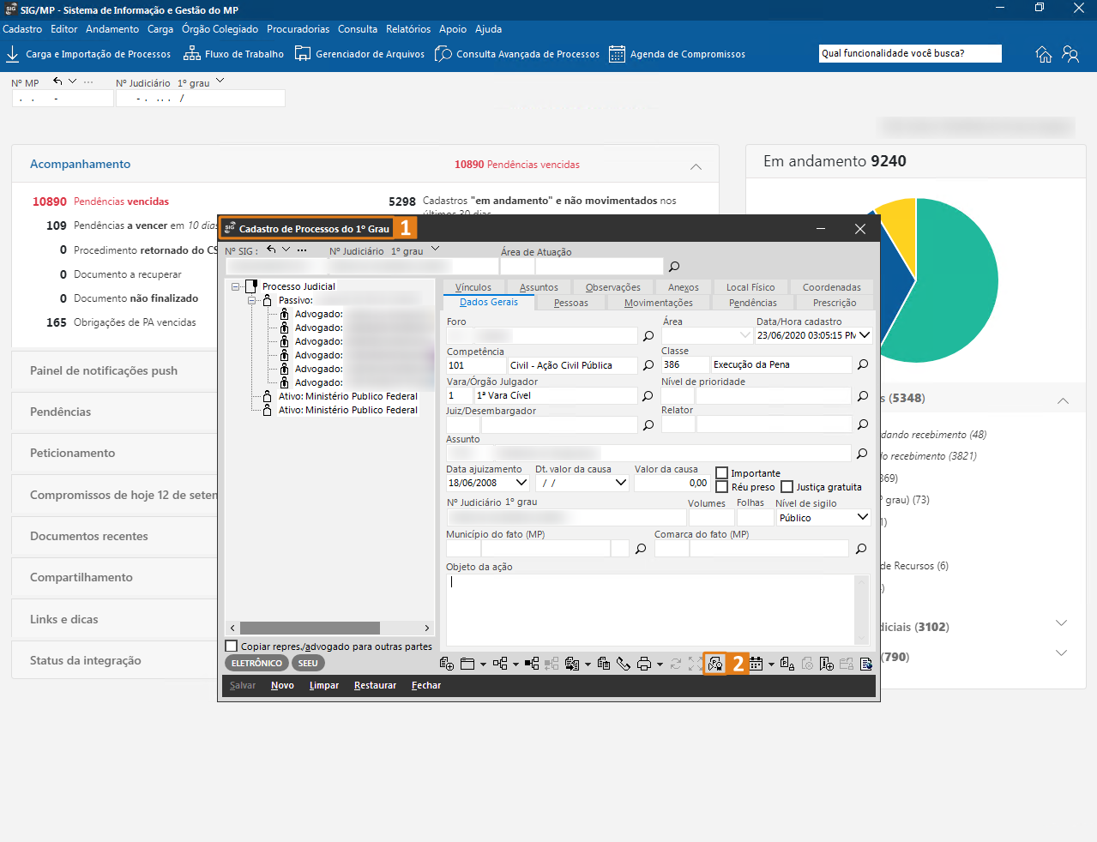Click the Valor da causa input field

[x=672, y=484]
